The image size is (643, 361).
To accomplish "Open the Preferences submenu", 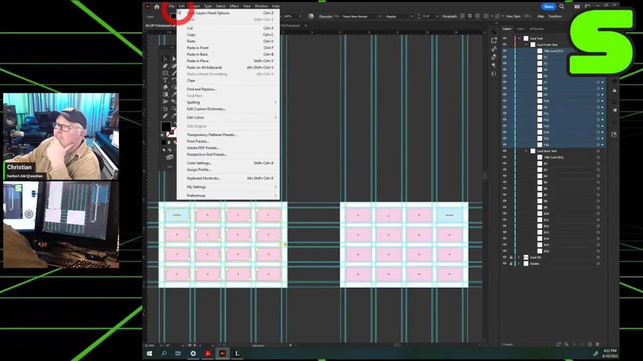I will pos(228,196).
